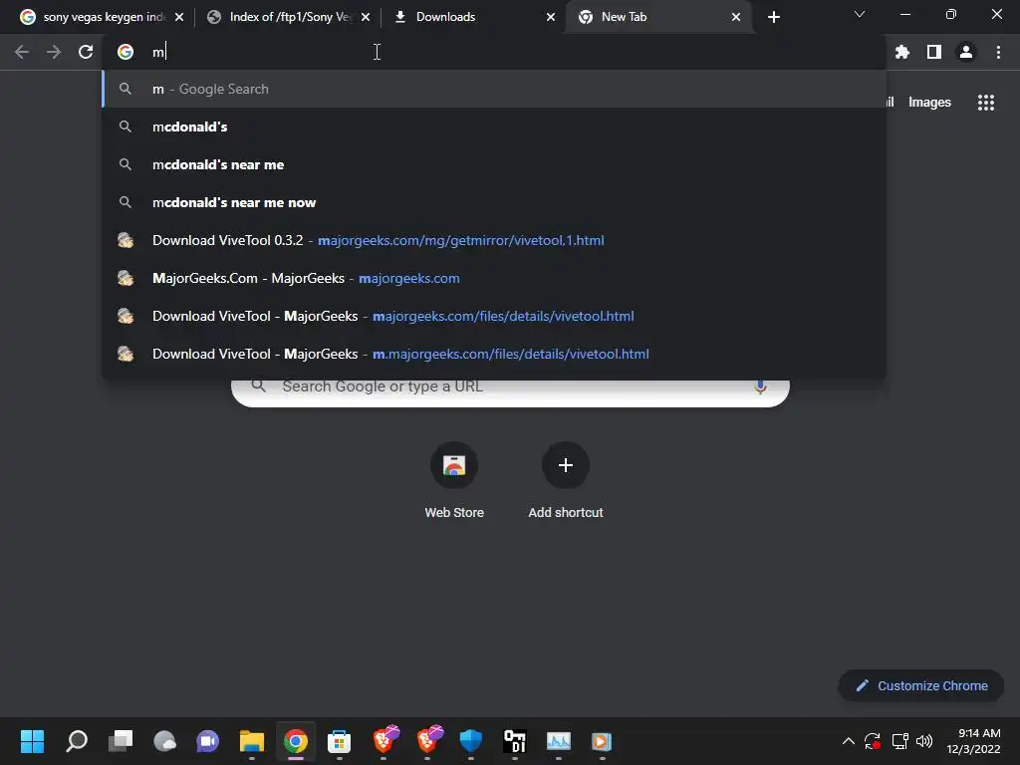Open majorgeeks.com/files/details/vivetool.html suggestion
The image size is (1020, 765).
point(494,316)
